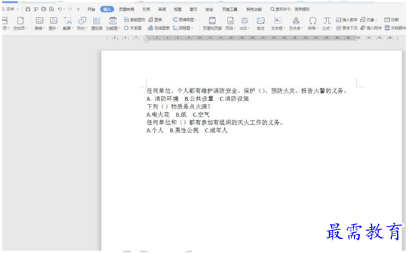Click option text B.男性公民

click(184, 130)
